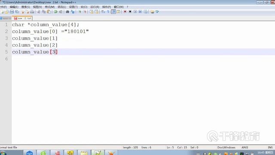Screen dimensions: 275x155
Task: Toggle the INS insert mode indicator
Action: [x=270, y=147]
